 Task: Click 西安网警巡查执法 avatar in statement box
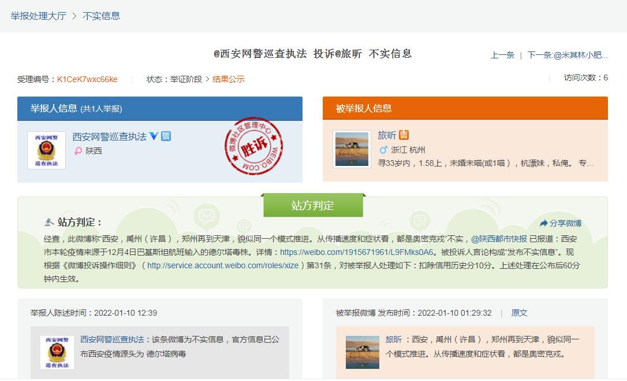[x=57, y=353]
